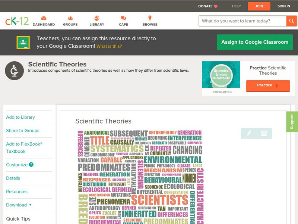Click Assign to Google Classroom button
Image resolution: width=298 pixels, height=224 pixels.
click(255, 42)
